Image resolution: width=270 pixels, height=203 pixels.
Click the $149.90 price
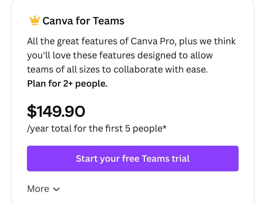point(56,112)
